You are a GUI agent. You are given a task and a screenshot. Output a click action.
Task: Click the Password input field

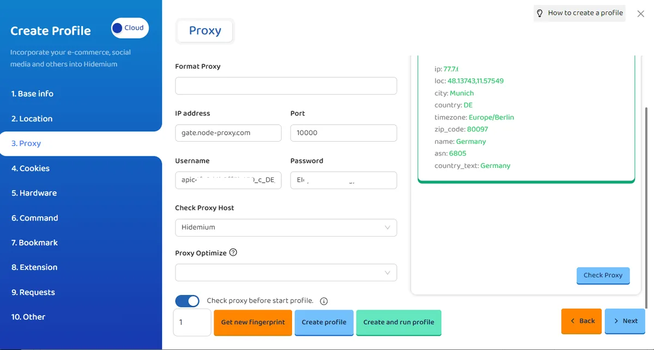tap(344, 180)
